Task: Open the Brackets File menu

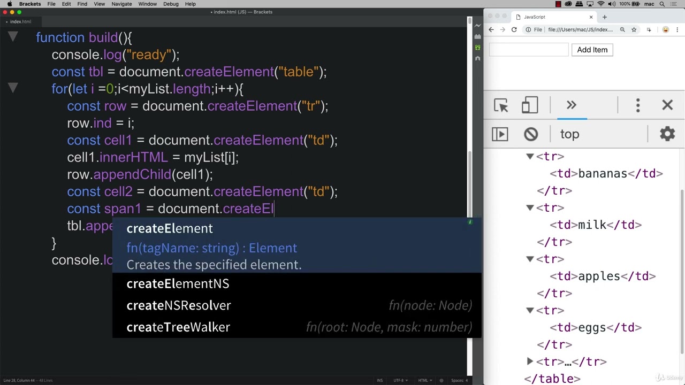Action: (51, 4)
